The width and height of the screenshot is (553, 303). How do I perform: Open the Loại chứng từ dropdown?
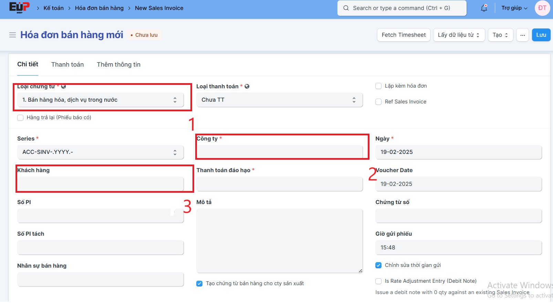click(100, 100)
